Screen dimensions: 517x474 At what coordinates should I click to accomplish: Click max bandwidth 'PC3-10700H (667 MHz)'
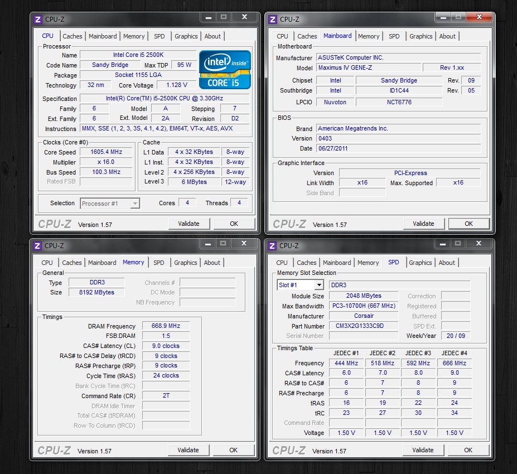click(364, 306)
